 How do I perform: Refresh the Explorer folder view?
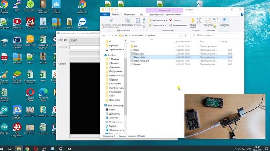tap(186, 36)
